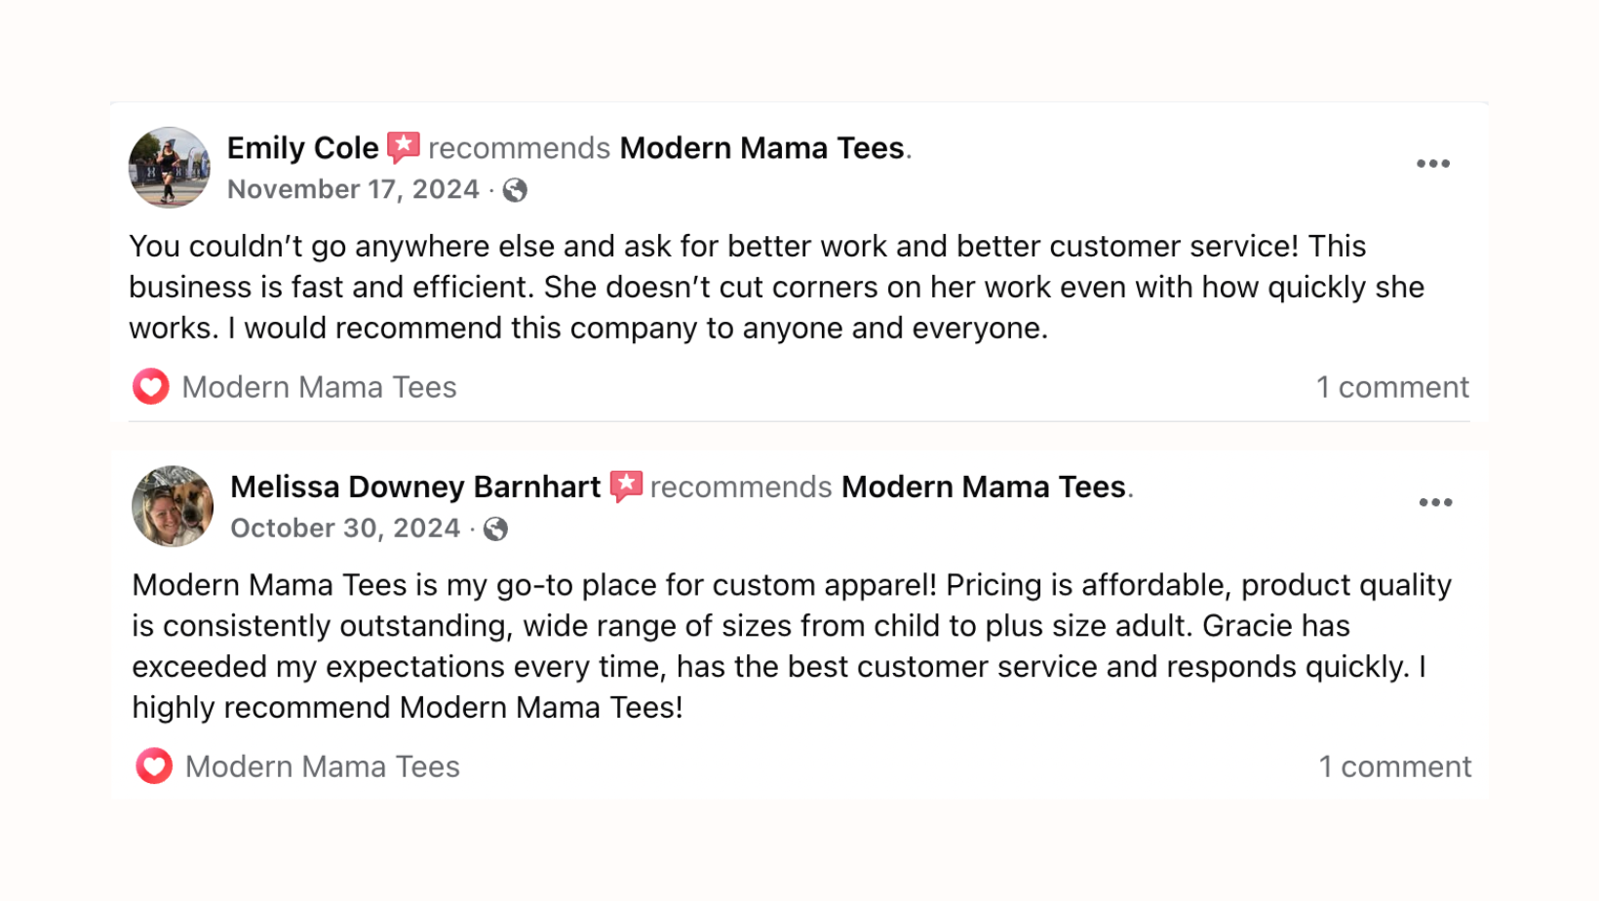Viewport: 1599px width, 901px height.
Task: Open Melissa Downey Barnhart's profile picture
Action: (x=173, y=505)
